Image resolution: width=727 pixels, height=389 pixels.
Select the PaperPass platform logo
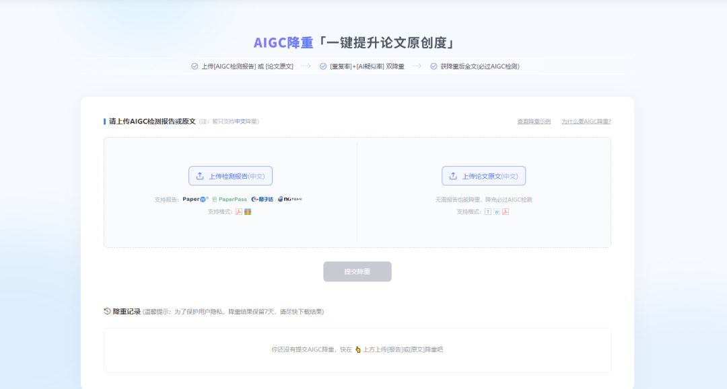229,199
